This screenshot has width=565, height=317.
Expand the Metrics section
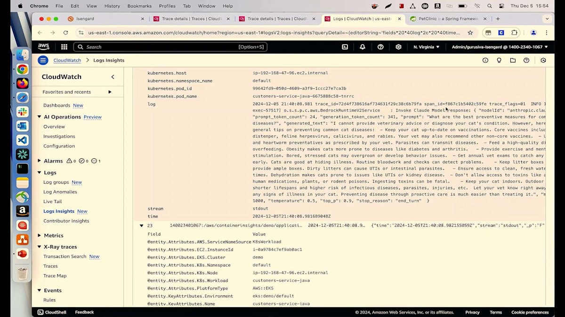40,235
